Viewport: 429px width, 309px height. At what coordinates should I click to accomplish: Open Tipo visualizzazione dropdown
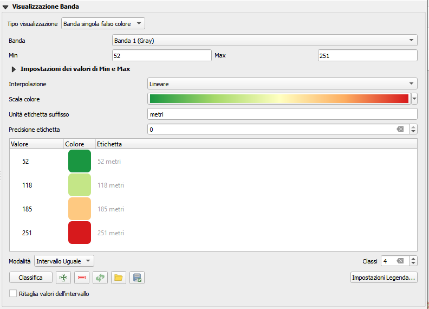(x=103, y=23)
